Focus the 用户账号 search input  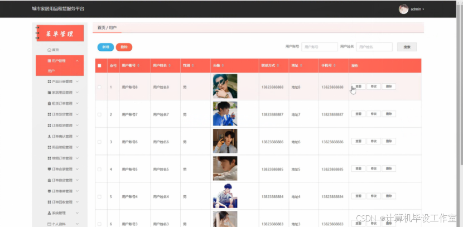click(x=320, y=47)
